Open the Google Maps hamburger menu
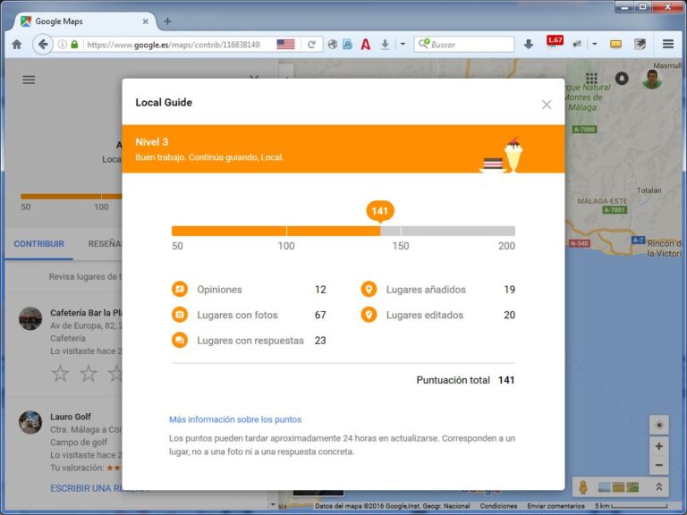Screen dimensions: 687x515 click(29, 80)
